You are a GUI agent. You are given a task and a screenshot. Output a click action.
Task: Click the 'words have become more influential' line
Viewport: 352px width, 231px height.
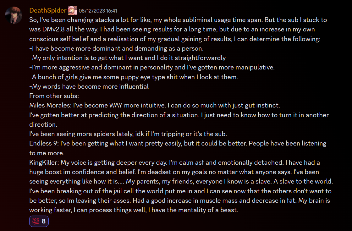tap(89, 86)
